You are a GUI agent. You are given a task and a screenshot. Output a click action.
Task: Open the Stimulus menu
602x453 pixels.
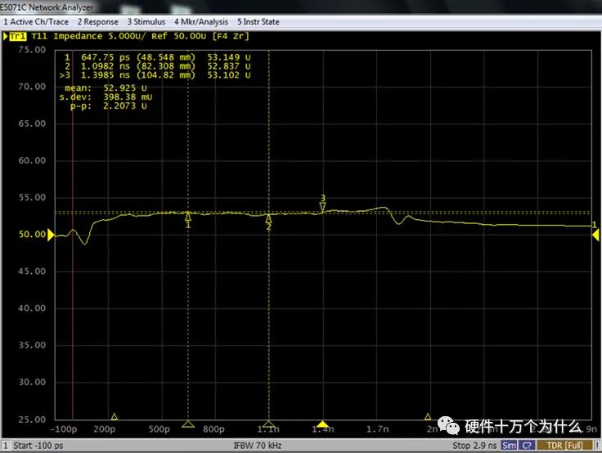click(x=146, y=22)
